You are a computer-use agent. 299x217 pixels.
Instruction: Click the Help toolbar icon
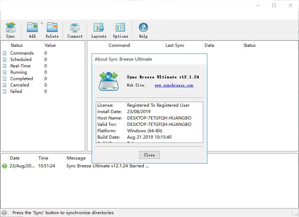click(x=143, y=30)
